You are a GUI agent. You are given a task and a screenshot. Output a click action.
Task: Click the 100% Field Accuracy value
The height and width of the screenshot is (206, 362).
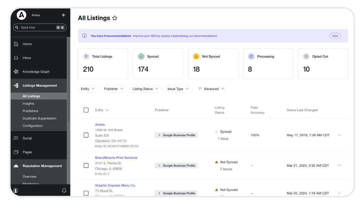255,135
